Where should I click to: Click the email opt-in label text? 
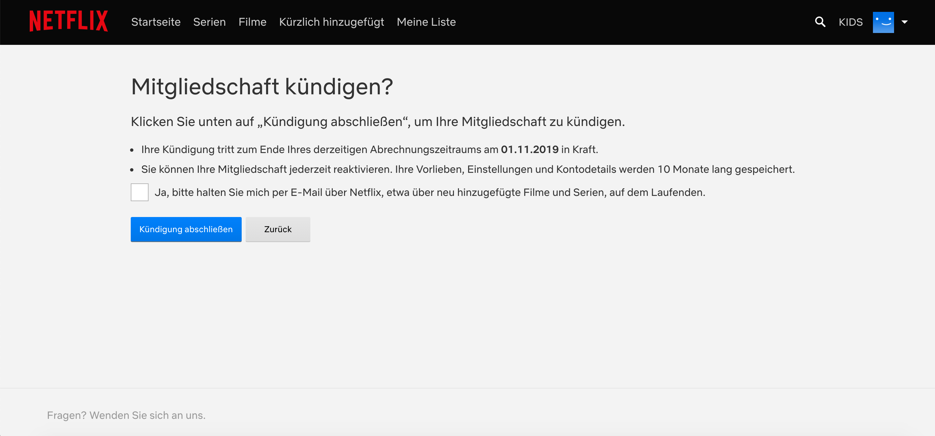430,192
